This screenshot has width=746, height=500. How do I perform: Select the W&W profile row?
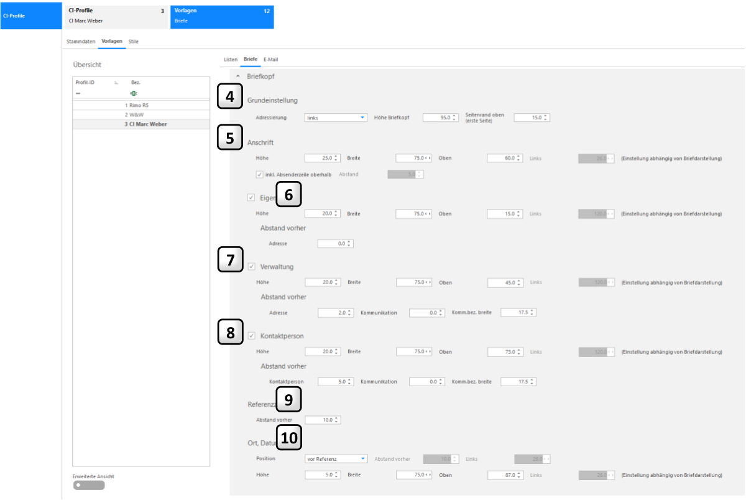pos(141,114)
